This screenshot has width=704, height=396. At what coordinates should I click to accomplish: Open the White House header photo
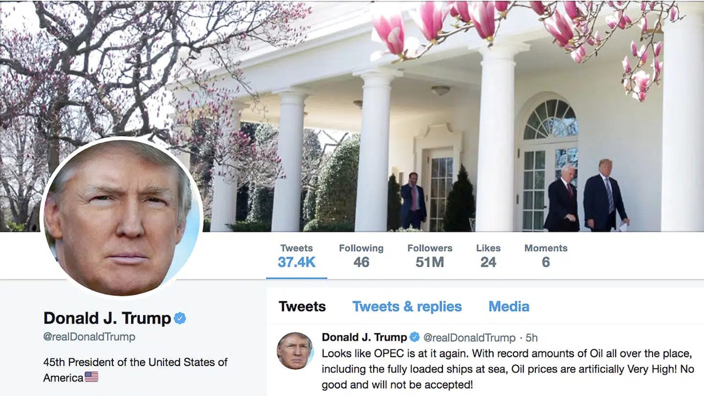[x=352, y=116]
